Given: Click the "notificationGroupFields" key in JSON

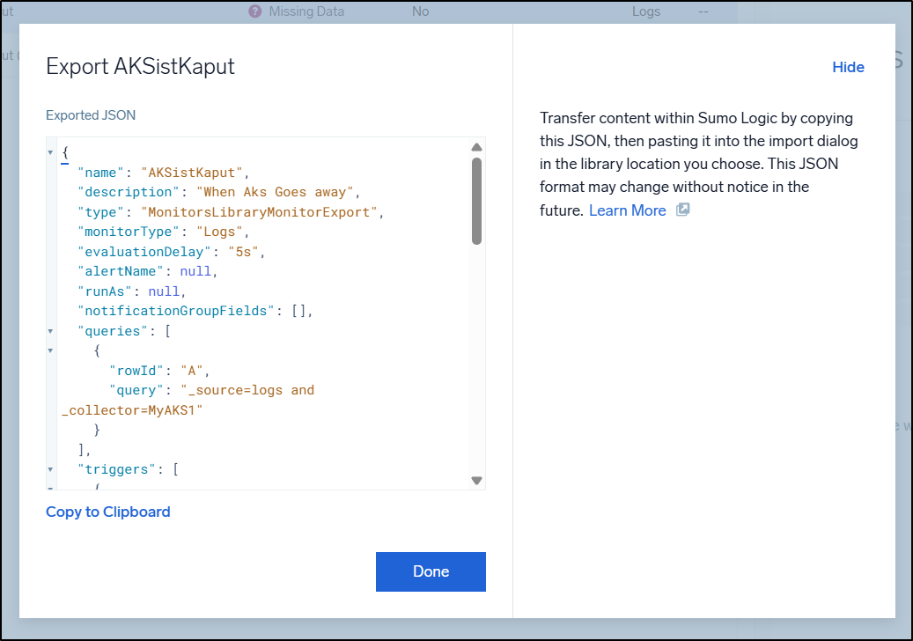Looking at the screenshot, I should coord(177,311).
